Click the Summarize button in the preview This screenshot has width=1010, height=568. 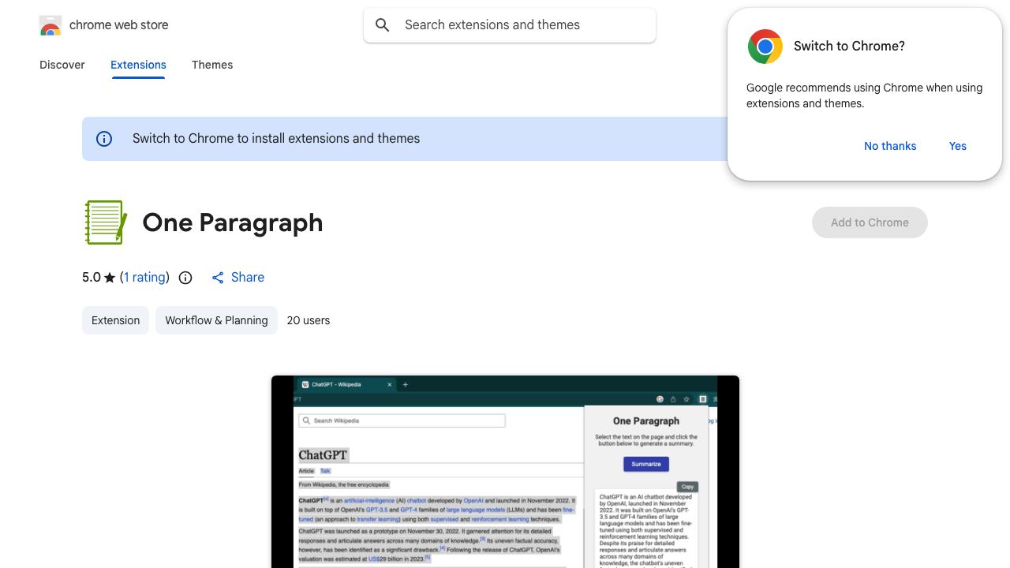(646, 464)
